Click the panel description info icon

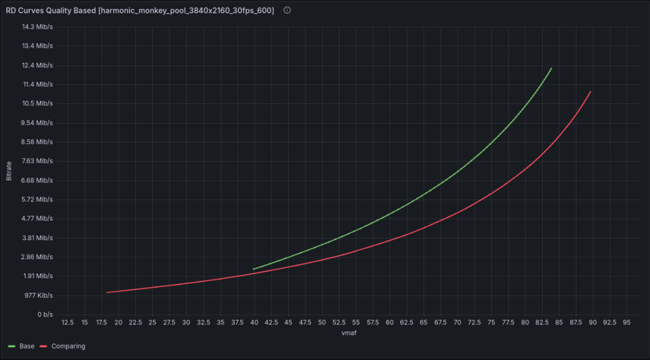click(287, 11)
